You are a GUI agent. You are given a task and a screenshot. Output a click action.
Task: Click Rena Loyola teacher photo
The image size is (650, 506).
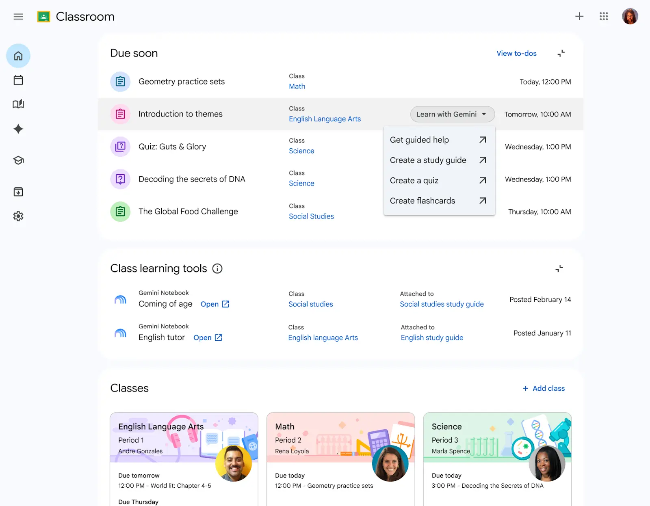[x=390, y=463]
